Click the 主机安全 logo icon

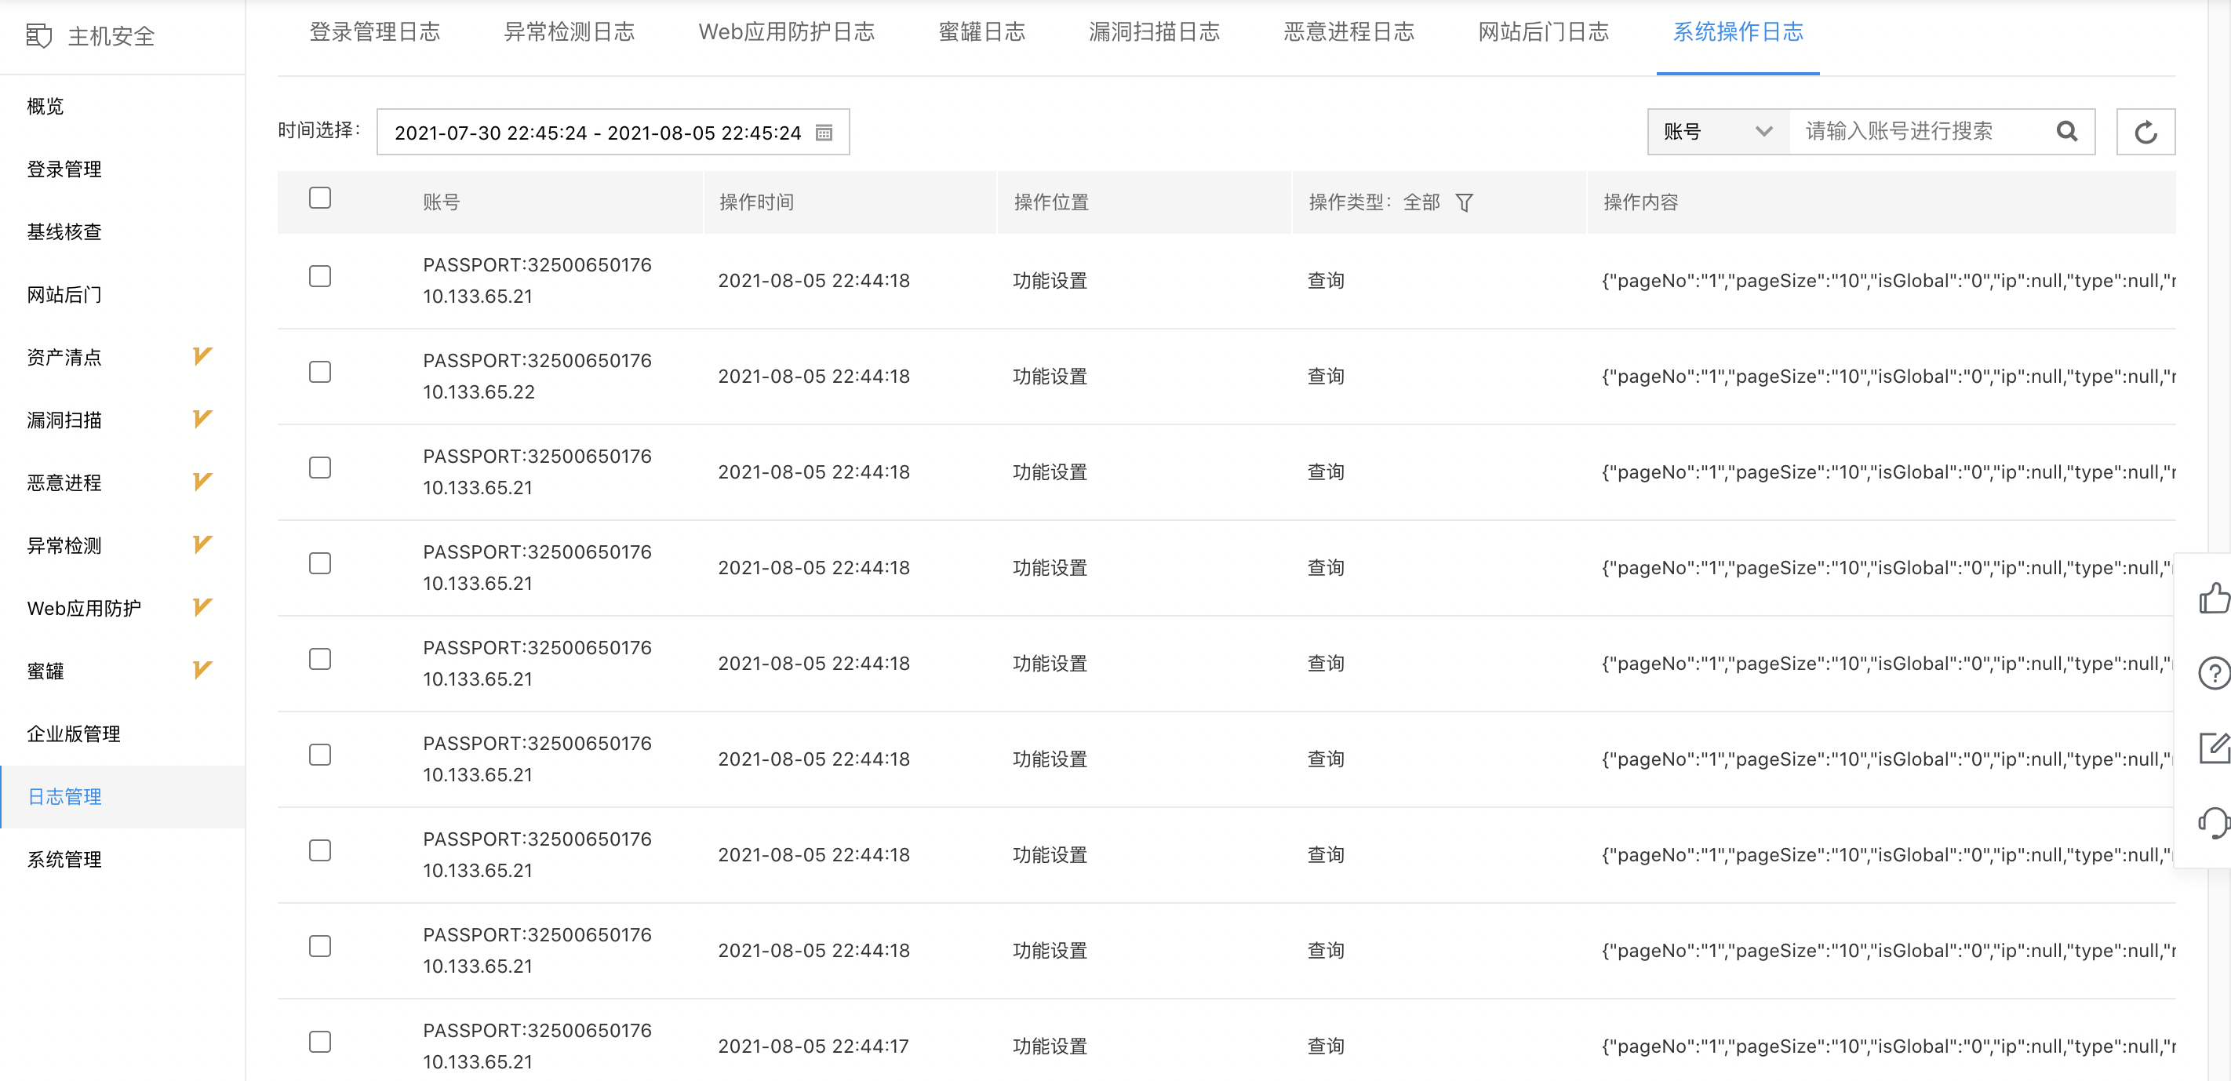pyautogui.click(x=39, y=35)
